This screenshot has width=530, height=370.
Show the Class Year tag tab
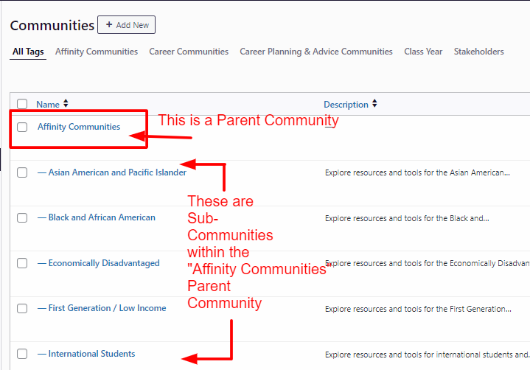click(x=423, y=52)
